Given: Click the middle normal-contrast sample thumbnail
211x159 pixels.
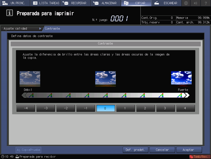Looking at the screenshot, I should point(106,79).
